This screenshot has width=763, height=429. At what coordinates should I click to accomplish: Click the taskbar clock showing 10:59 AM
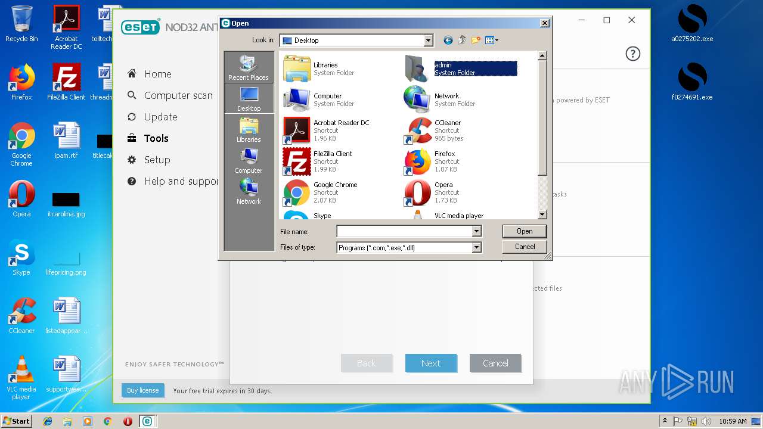click(x=733, y=421)
